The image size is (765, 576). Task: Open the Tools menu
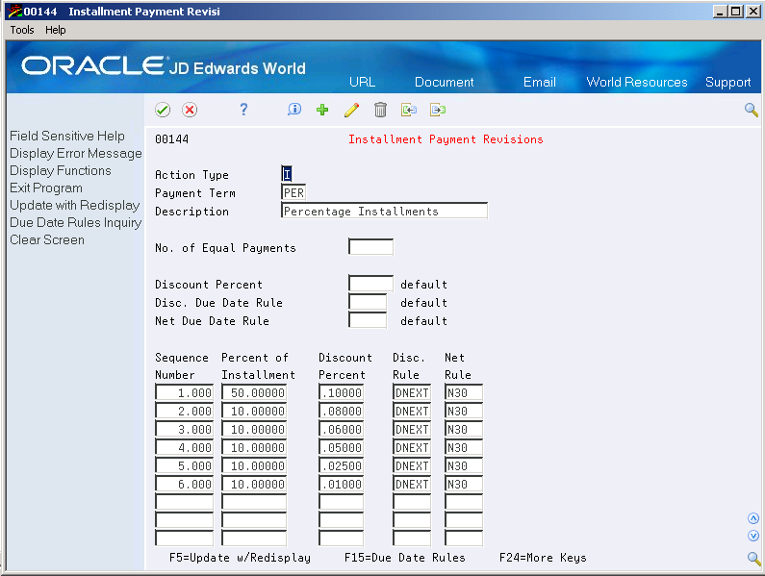point(22,30)
